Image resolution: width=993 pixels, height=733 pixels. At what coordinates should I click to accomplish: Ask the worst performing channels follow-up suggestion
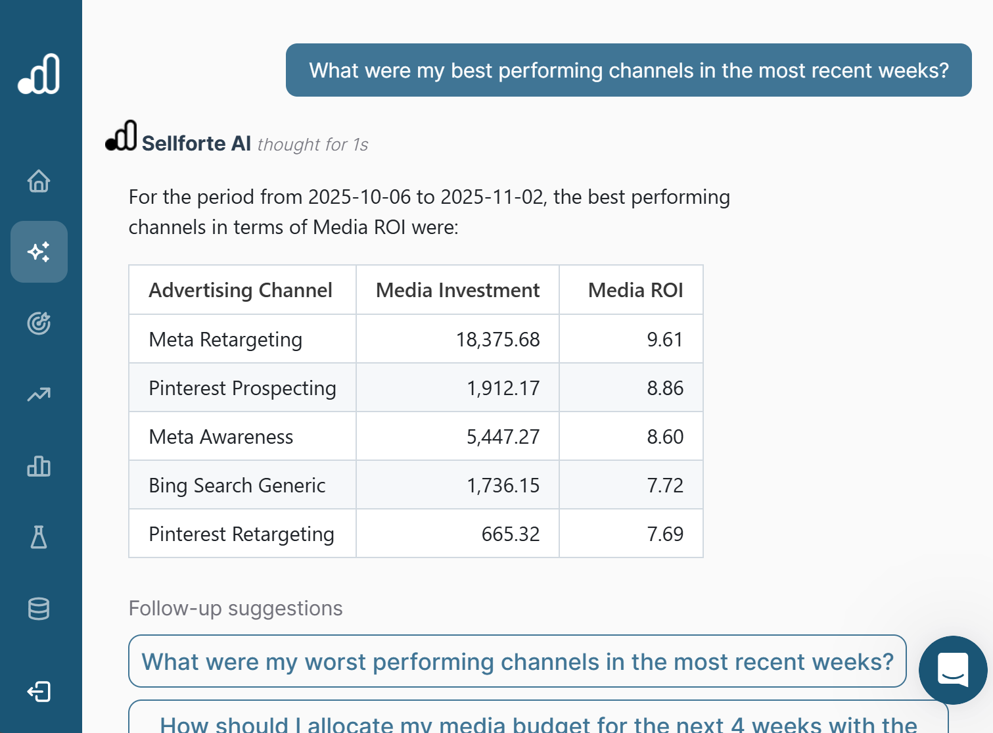517,661
